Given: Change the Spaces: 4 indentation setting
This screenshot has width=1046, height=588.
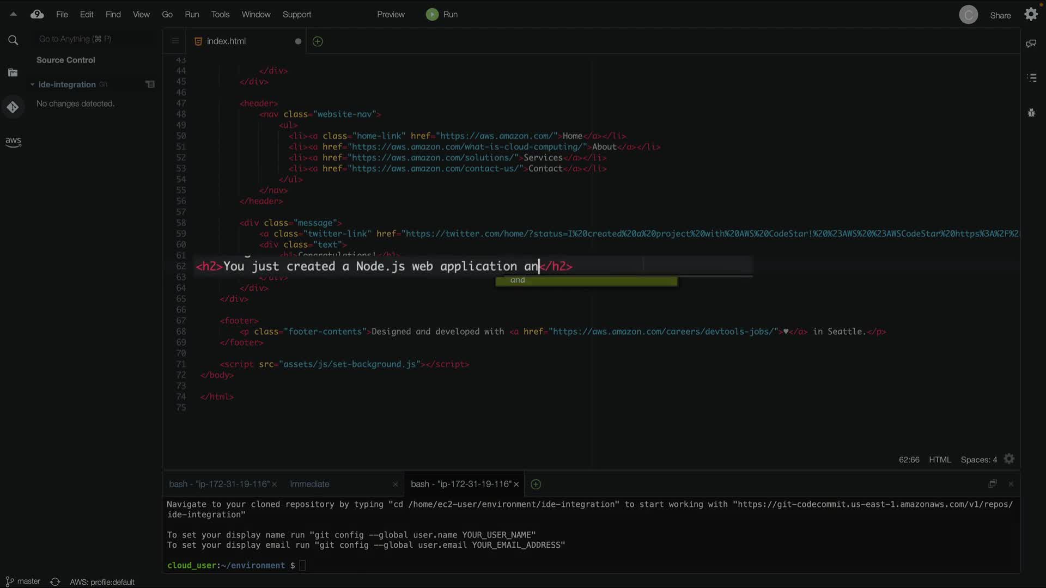Looking at the screenshot, I should (x=978, y=460).
